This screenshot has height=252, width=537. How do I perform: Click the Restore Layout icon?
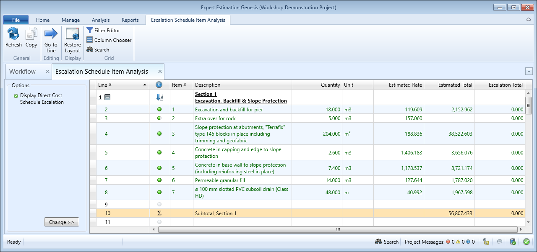click(x=73, y=34)
